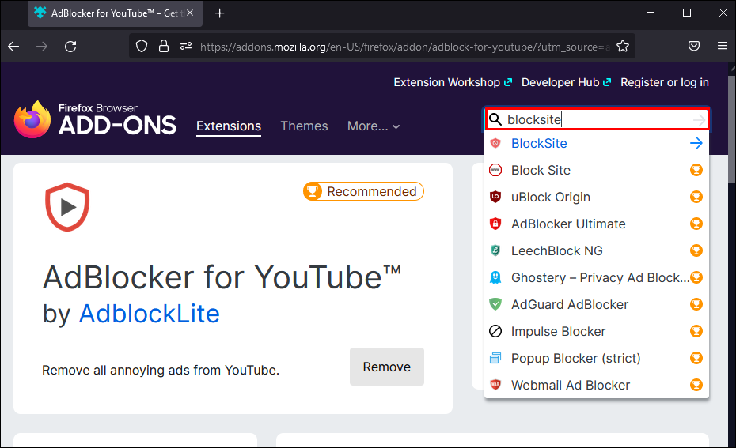The image size is (736, 448).
Task: Choose Ghostery Privacy Ad Blocker suggestion
Action: [x=597, y=277]
